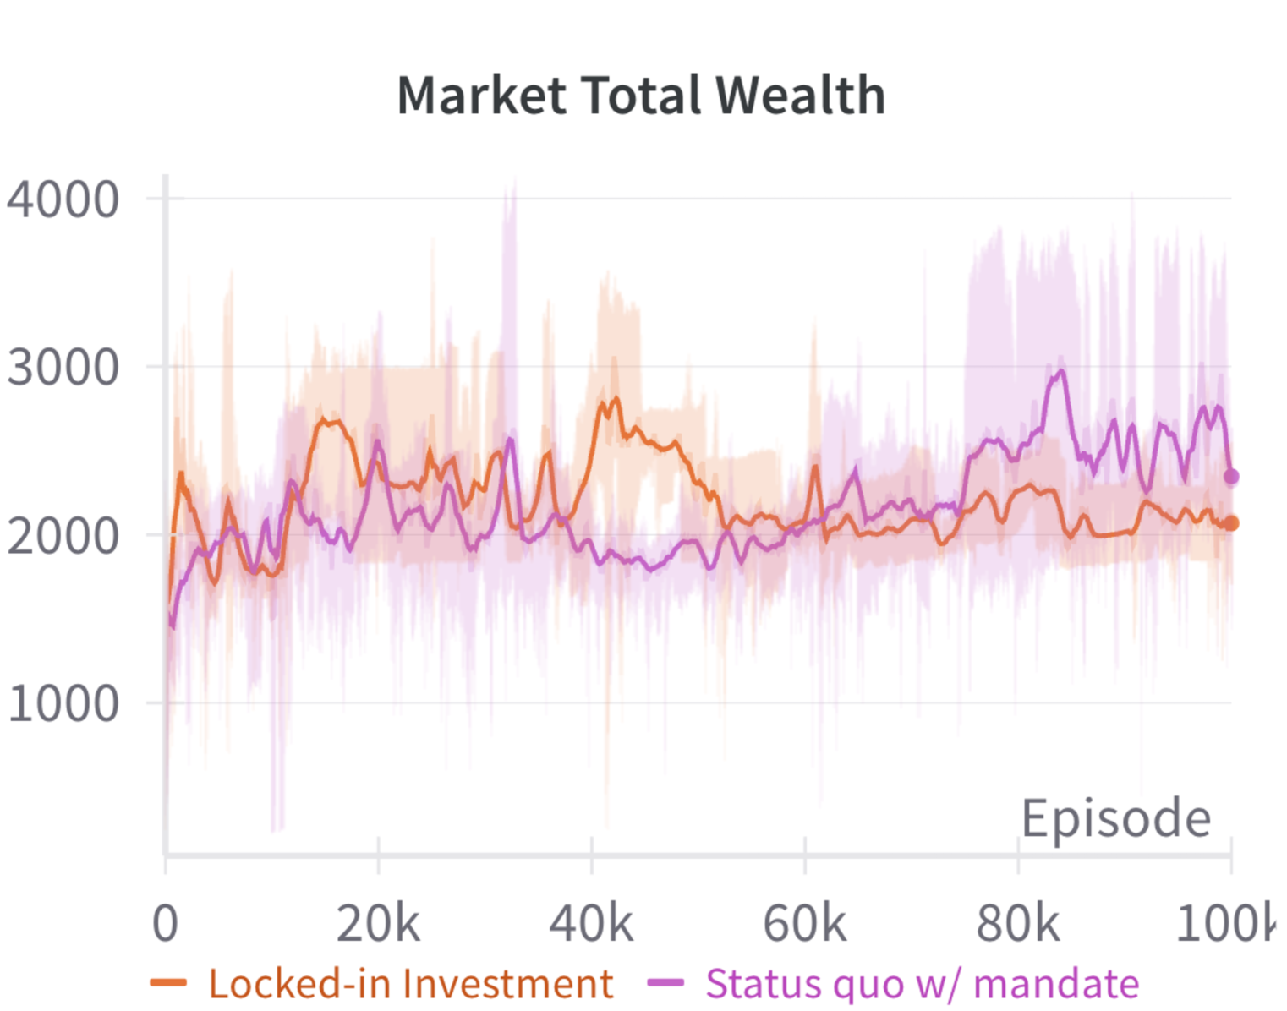Click the 1000 y-axis tick label
This screenshot has height=1011, width=1287.
tap(63, 703)
